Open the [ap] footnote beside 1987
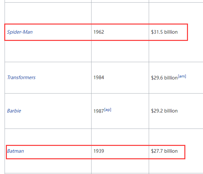Image resolution: width=203 pixels, height=174 pixels. (108, 110)
